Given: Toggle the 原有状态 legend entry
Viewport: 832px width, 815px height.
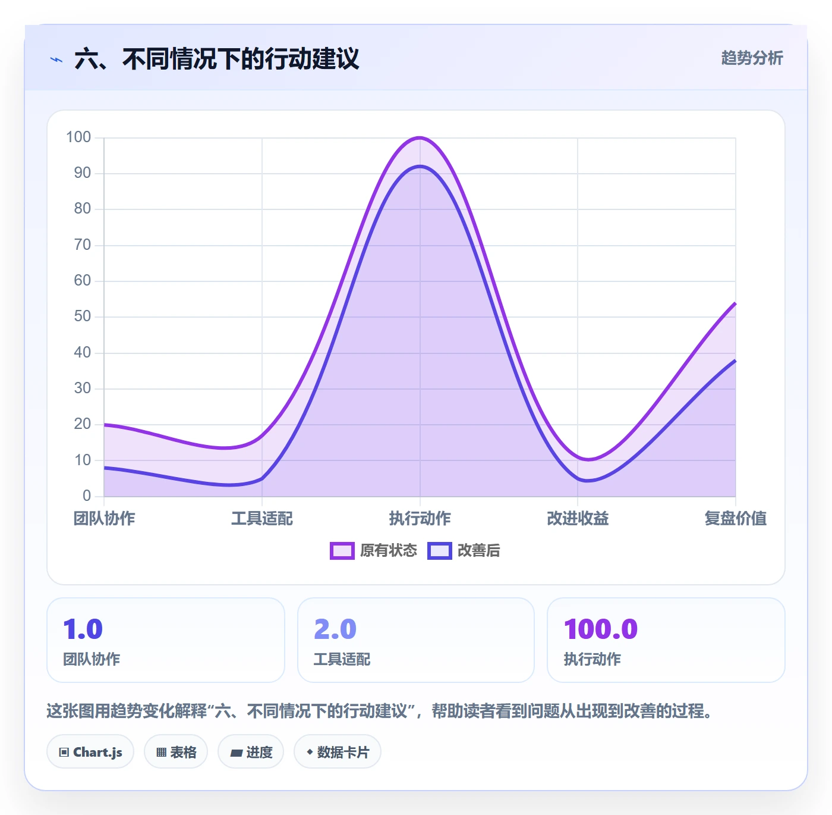Looking at the screenshot, I should coord(373,550).
